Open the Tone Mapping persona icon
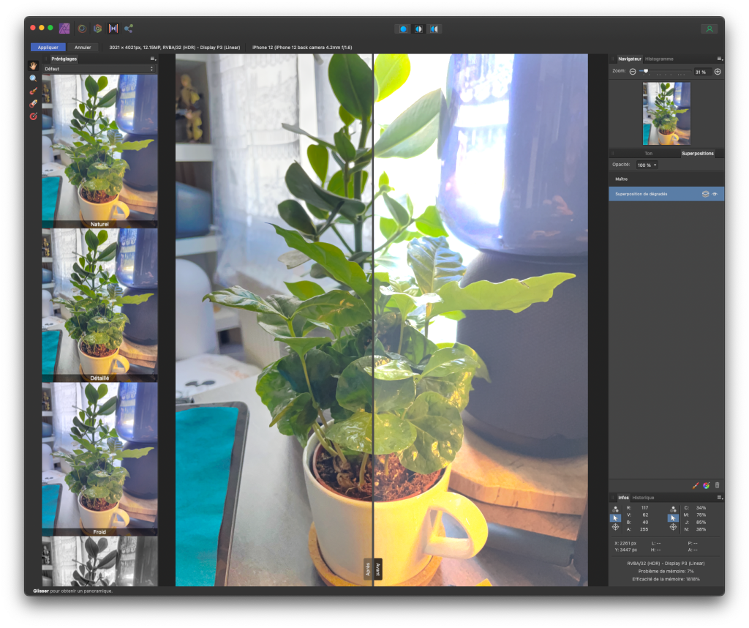 pos(113,29)
